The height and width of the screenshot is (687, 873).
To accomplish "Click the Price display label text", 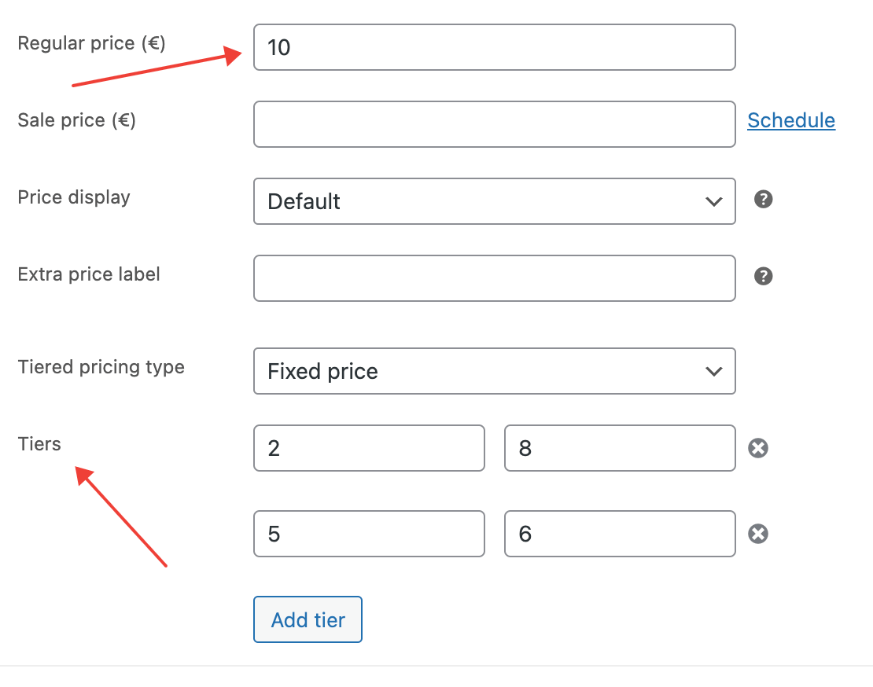I will coord(74,197).
